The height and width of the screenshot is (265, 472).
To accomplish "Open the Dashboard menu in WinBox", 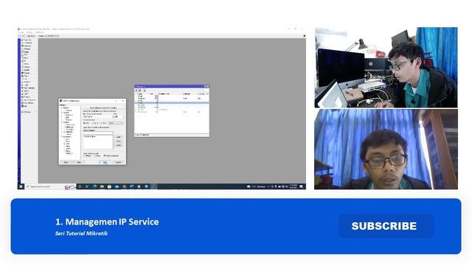I will point(39,32).
